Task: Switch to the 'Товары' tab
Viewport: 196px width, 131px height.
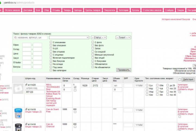Action: (x=67, y=10)
